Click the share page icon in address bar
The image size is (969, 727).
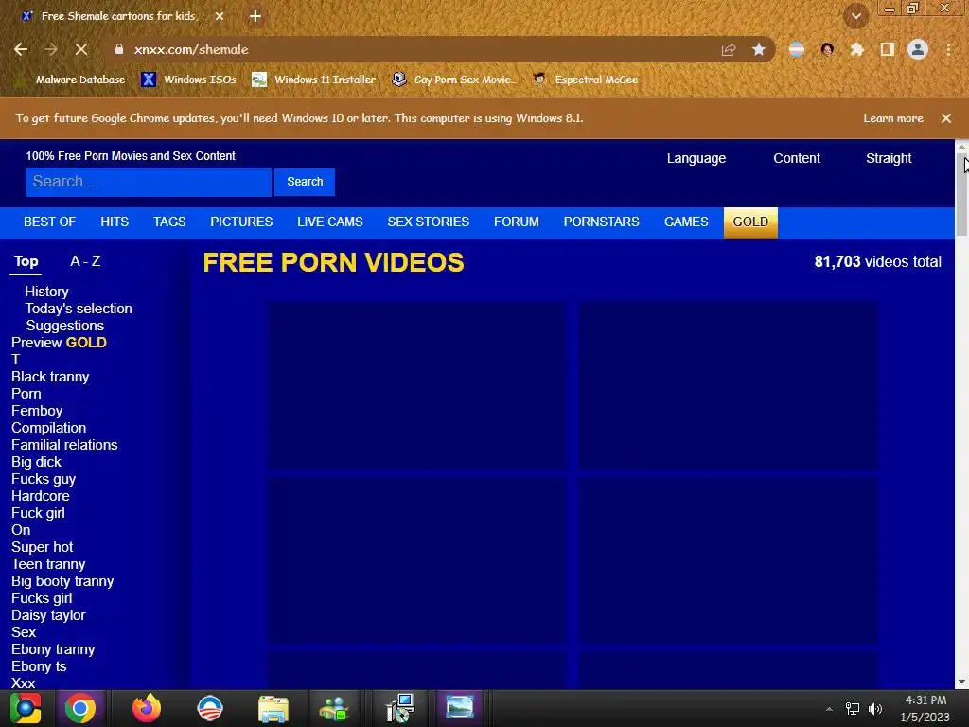(729, 50)
